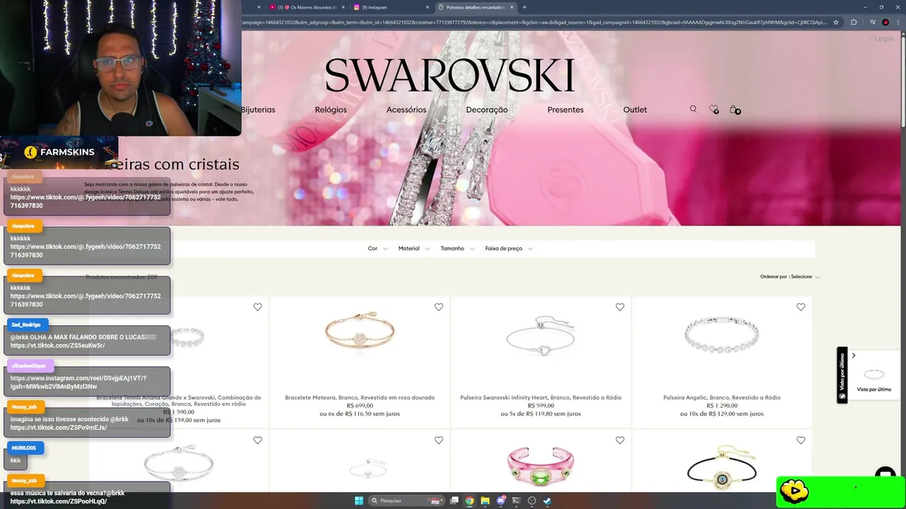Open the wishlist heart icon in header

click(x=713, y=110)
